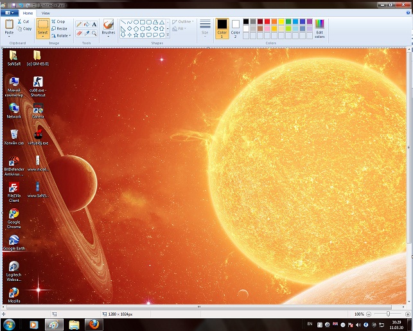The image size is (413, 331).
Task: Expand the Shapes gallery more arrow
Action: (168, 35)
